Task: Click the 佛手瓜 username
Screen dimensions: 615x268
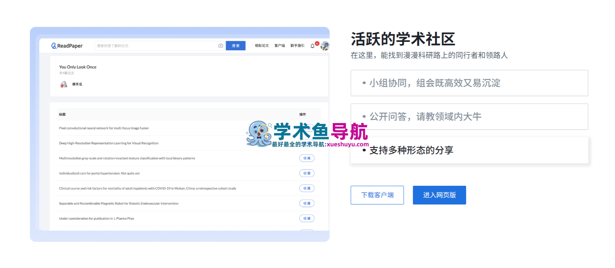Action: (x=77, y=84)
